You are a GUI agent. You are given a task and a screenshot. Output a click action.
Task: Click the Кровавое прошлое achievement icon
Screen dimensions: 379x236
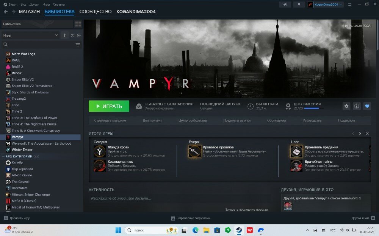pos(195,151)
